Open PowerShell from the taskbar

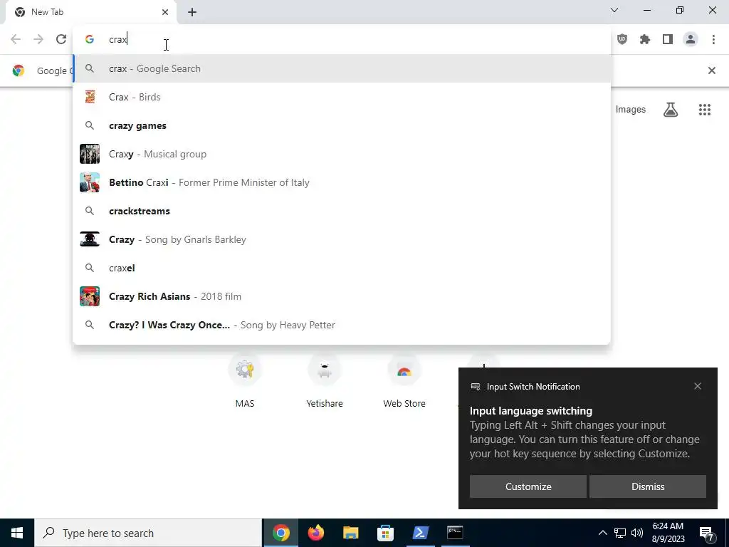420,533
